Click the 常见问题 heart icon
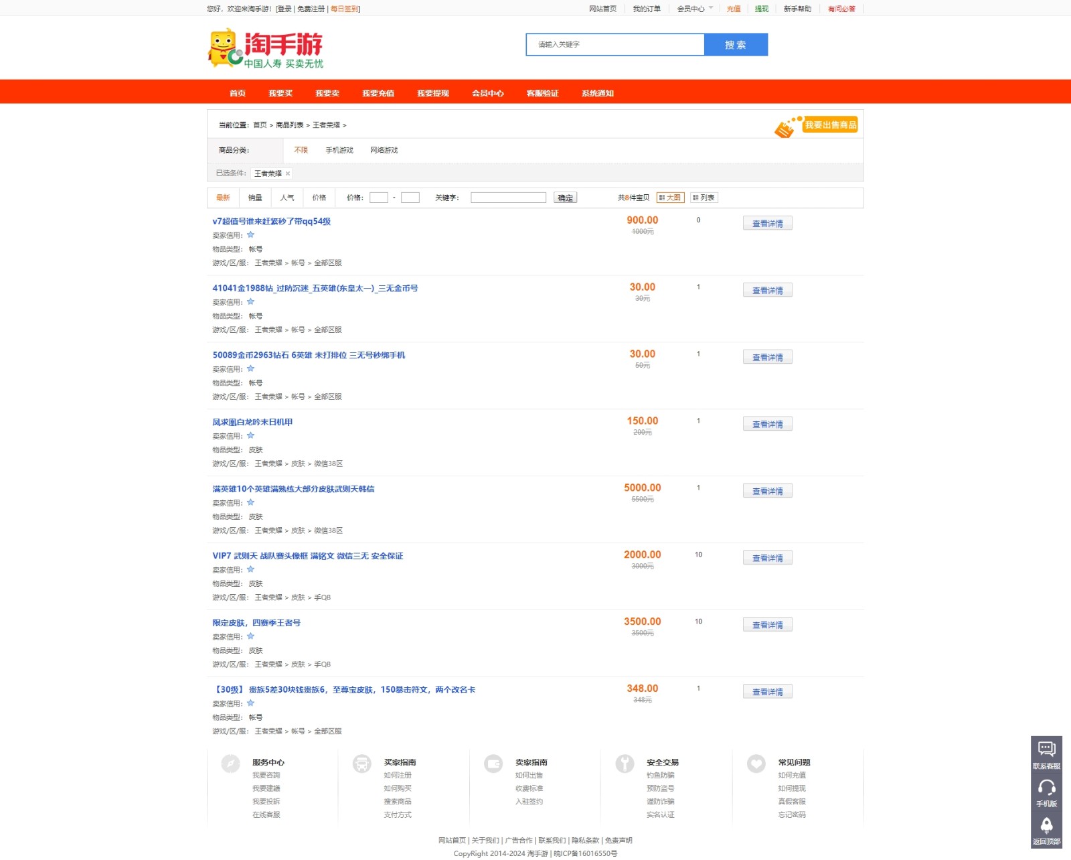Image resolution: width=1071 pixels, height=860 pixels. [756, 764]
